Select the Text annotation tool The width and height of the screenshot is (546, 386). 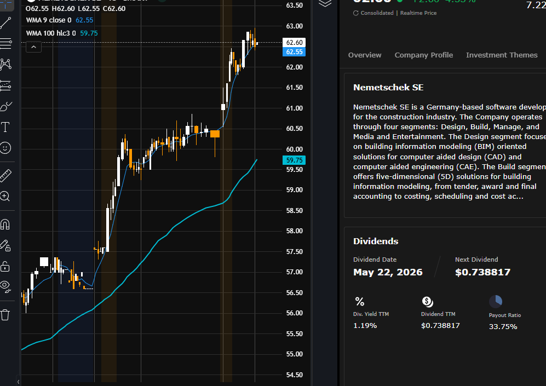[5, 127]
